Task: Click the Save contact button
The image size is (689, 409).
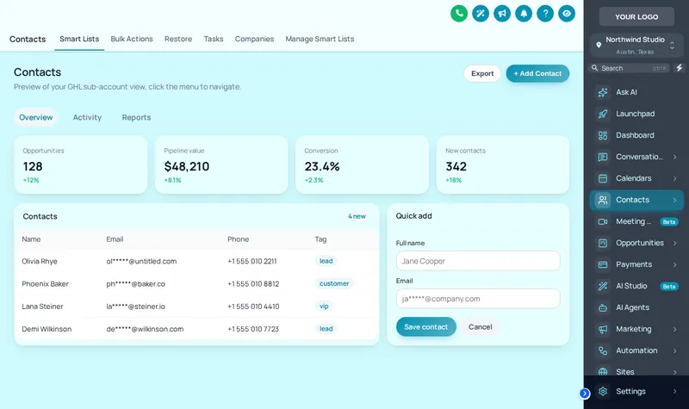Action: (x=425, y=327)
